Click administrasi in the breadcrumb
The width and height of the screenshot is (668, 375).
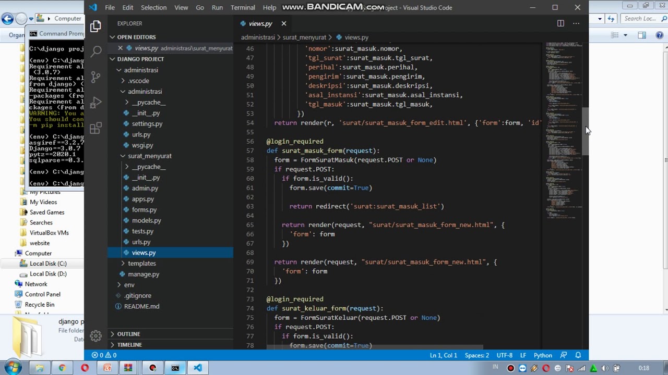258,37
